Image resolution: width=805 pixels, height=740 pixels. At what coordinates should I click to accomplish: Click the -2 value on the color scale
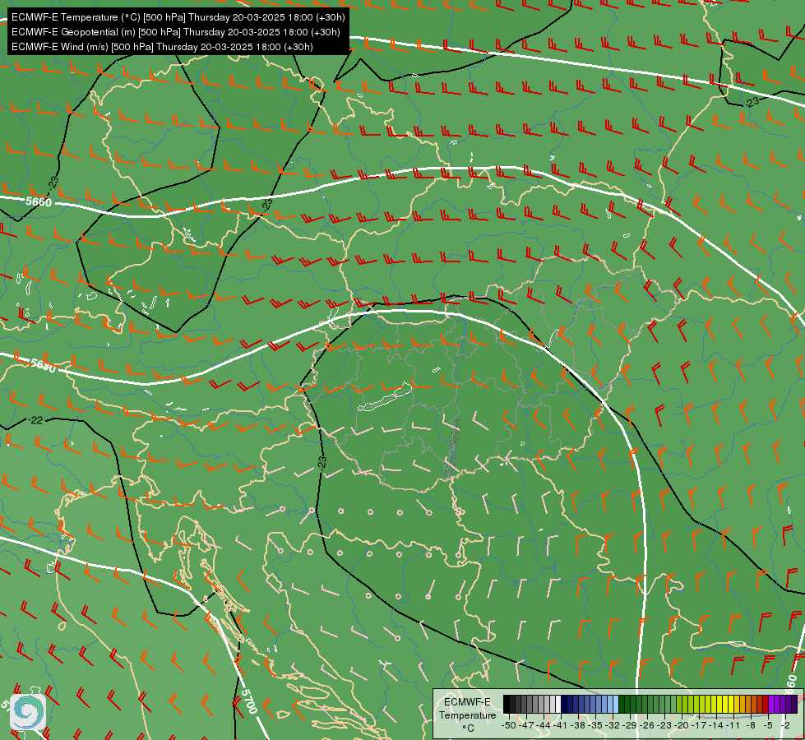pos(785,725)
